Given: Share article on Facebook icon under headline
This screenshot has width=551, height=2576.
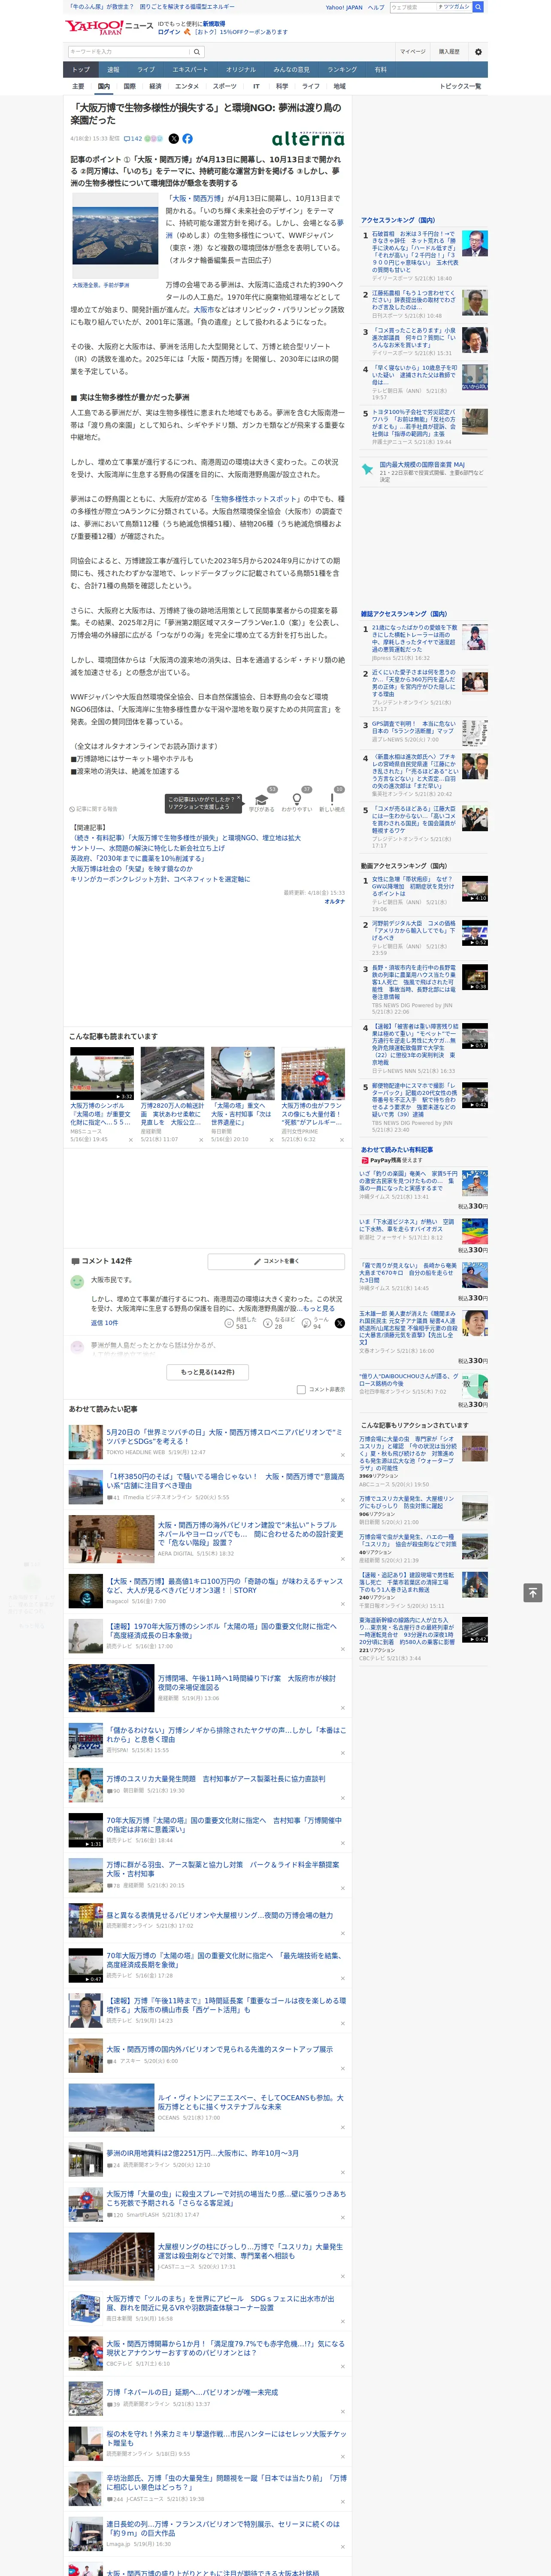Looking at the screenshot, I should pos(187,139).
